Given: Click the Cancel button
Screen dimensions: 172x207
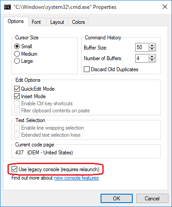Looking at the screenshot, I should point(152,199).
